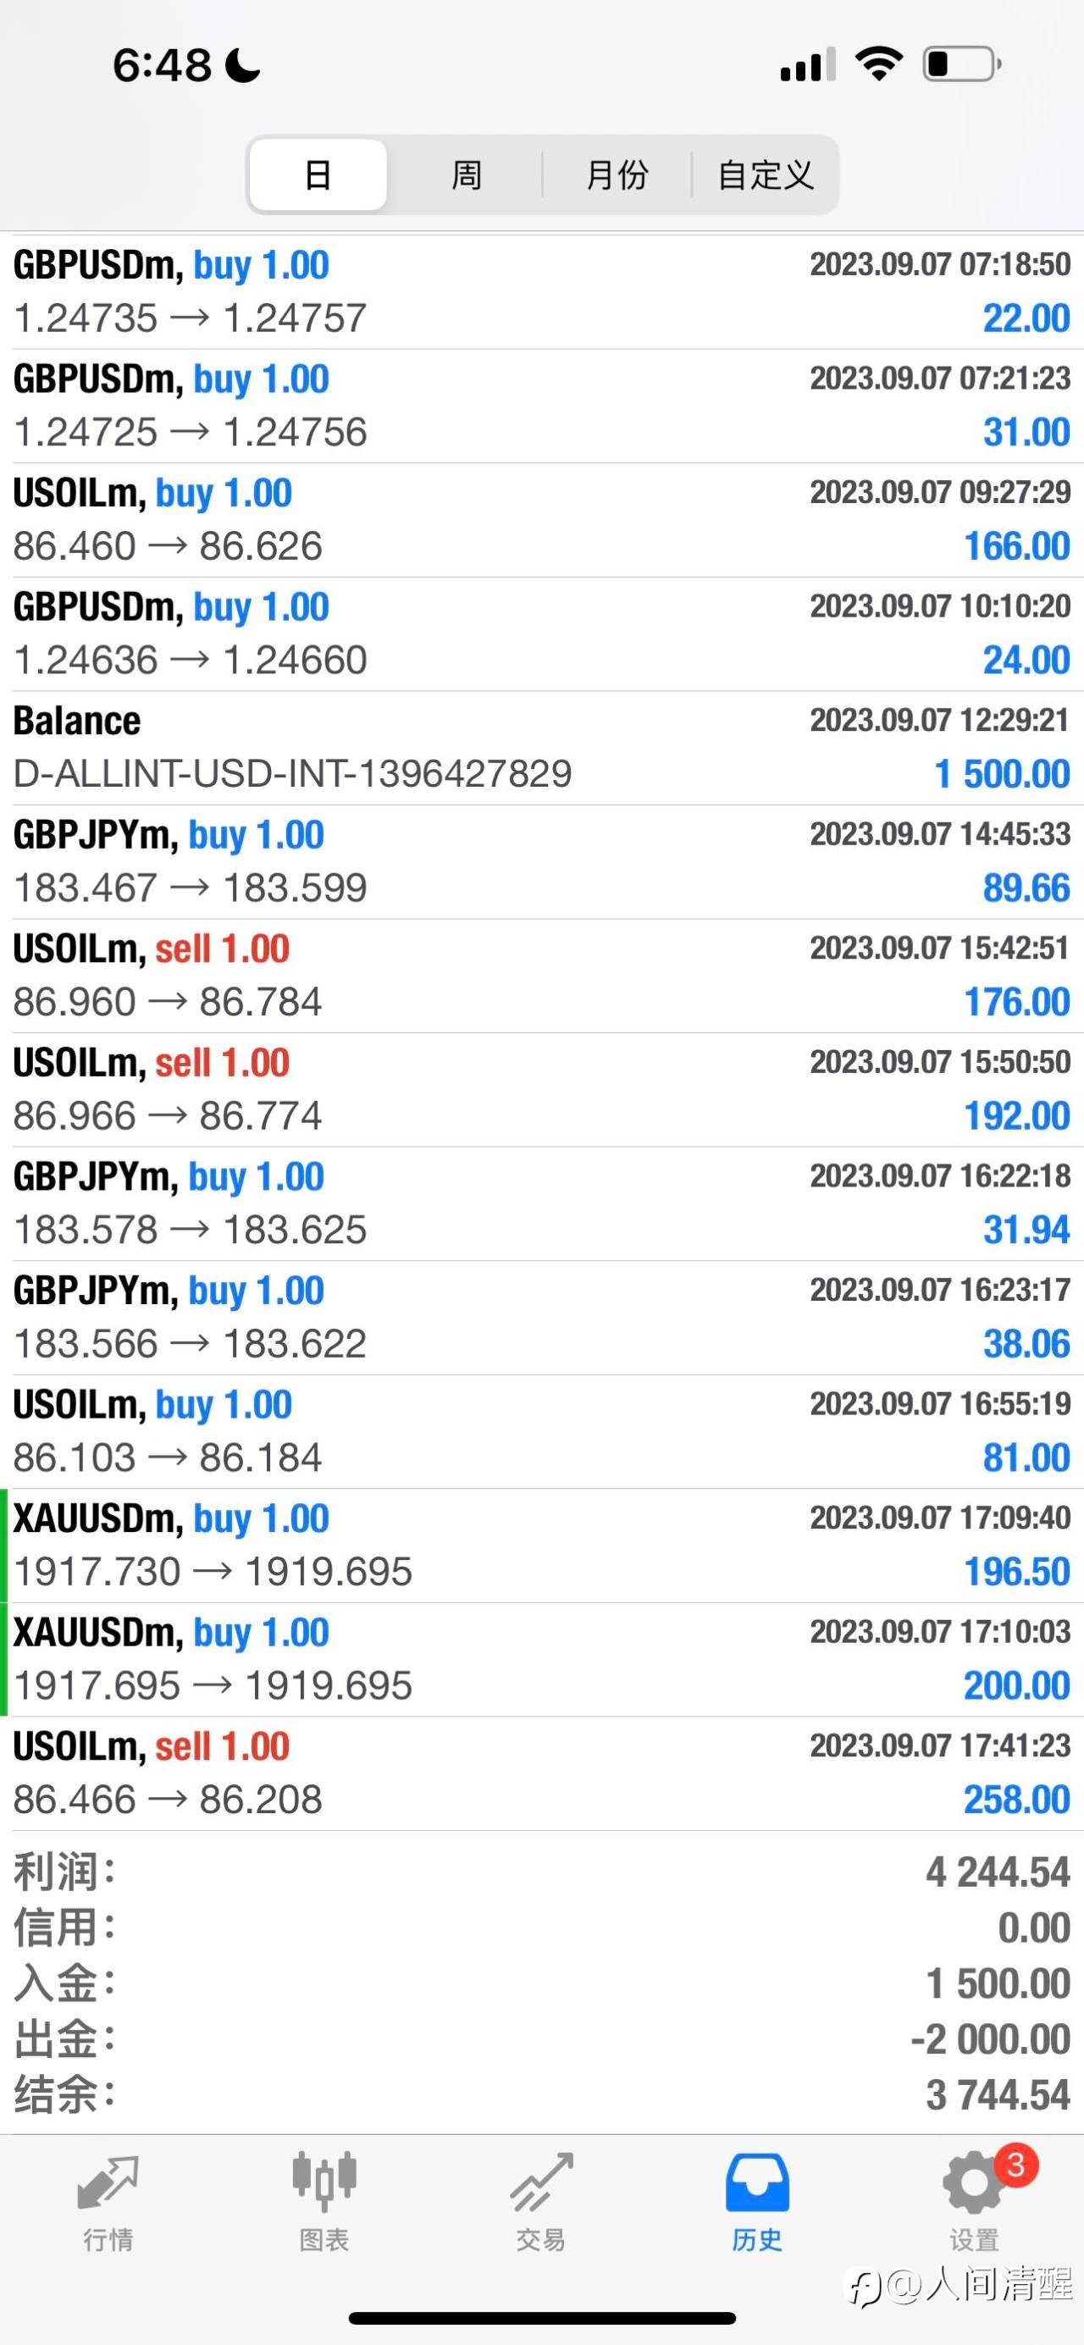
Task: Switch to the 月份 period segment
Action: point(617,174)
